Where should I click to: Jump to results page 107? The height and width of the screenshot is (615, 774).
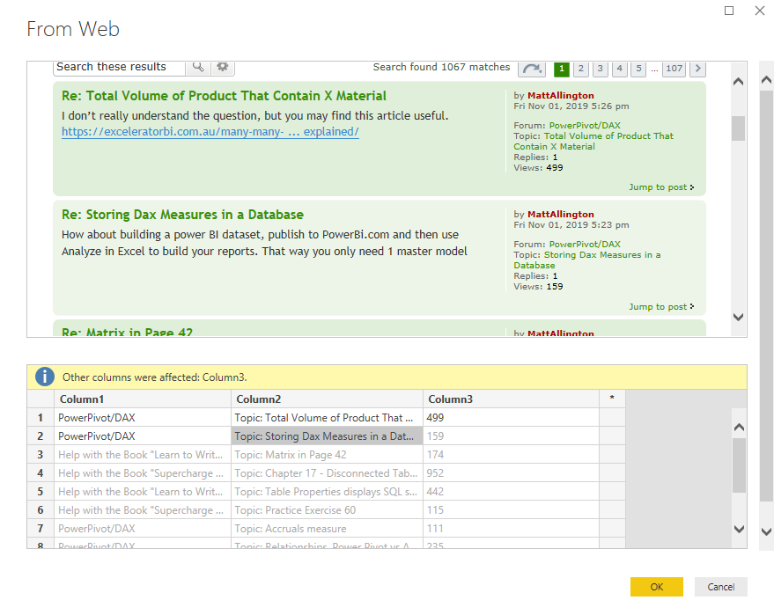(x=674, y=69)
